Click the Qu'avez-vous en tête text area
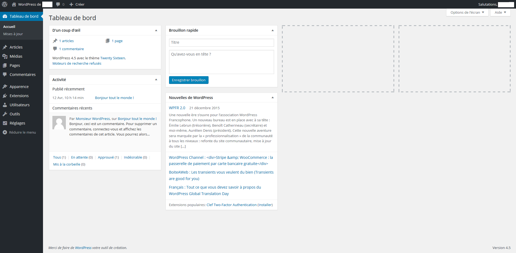 point(221,62)
